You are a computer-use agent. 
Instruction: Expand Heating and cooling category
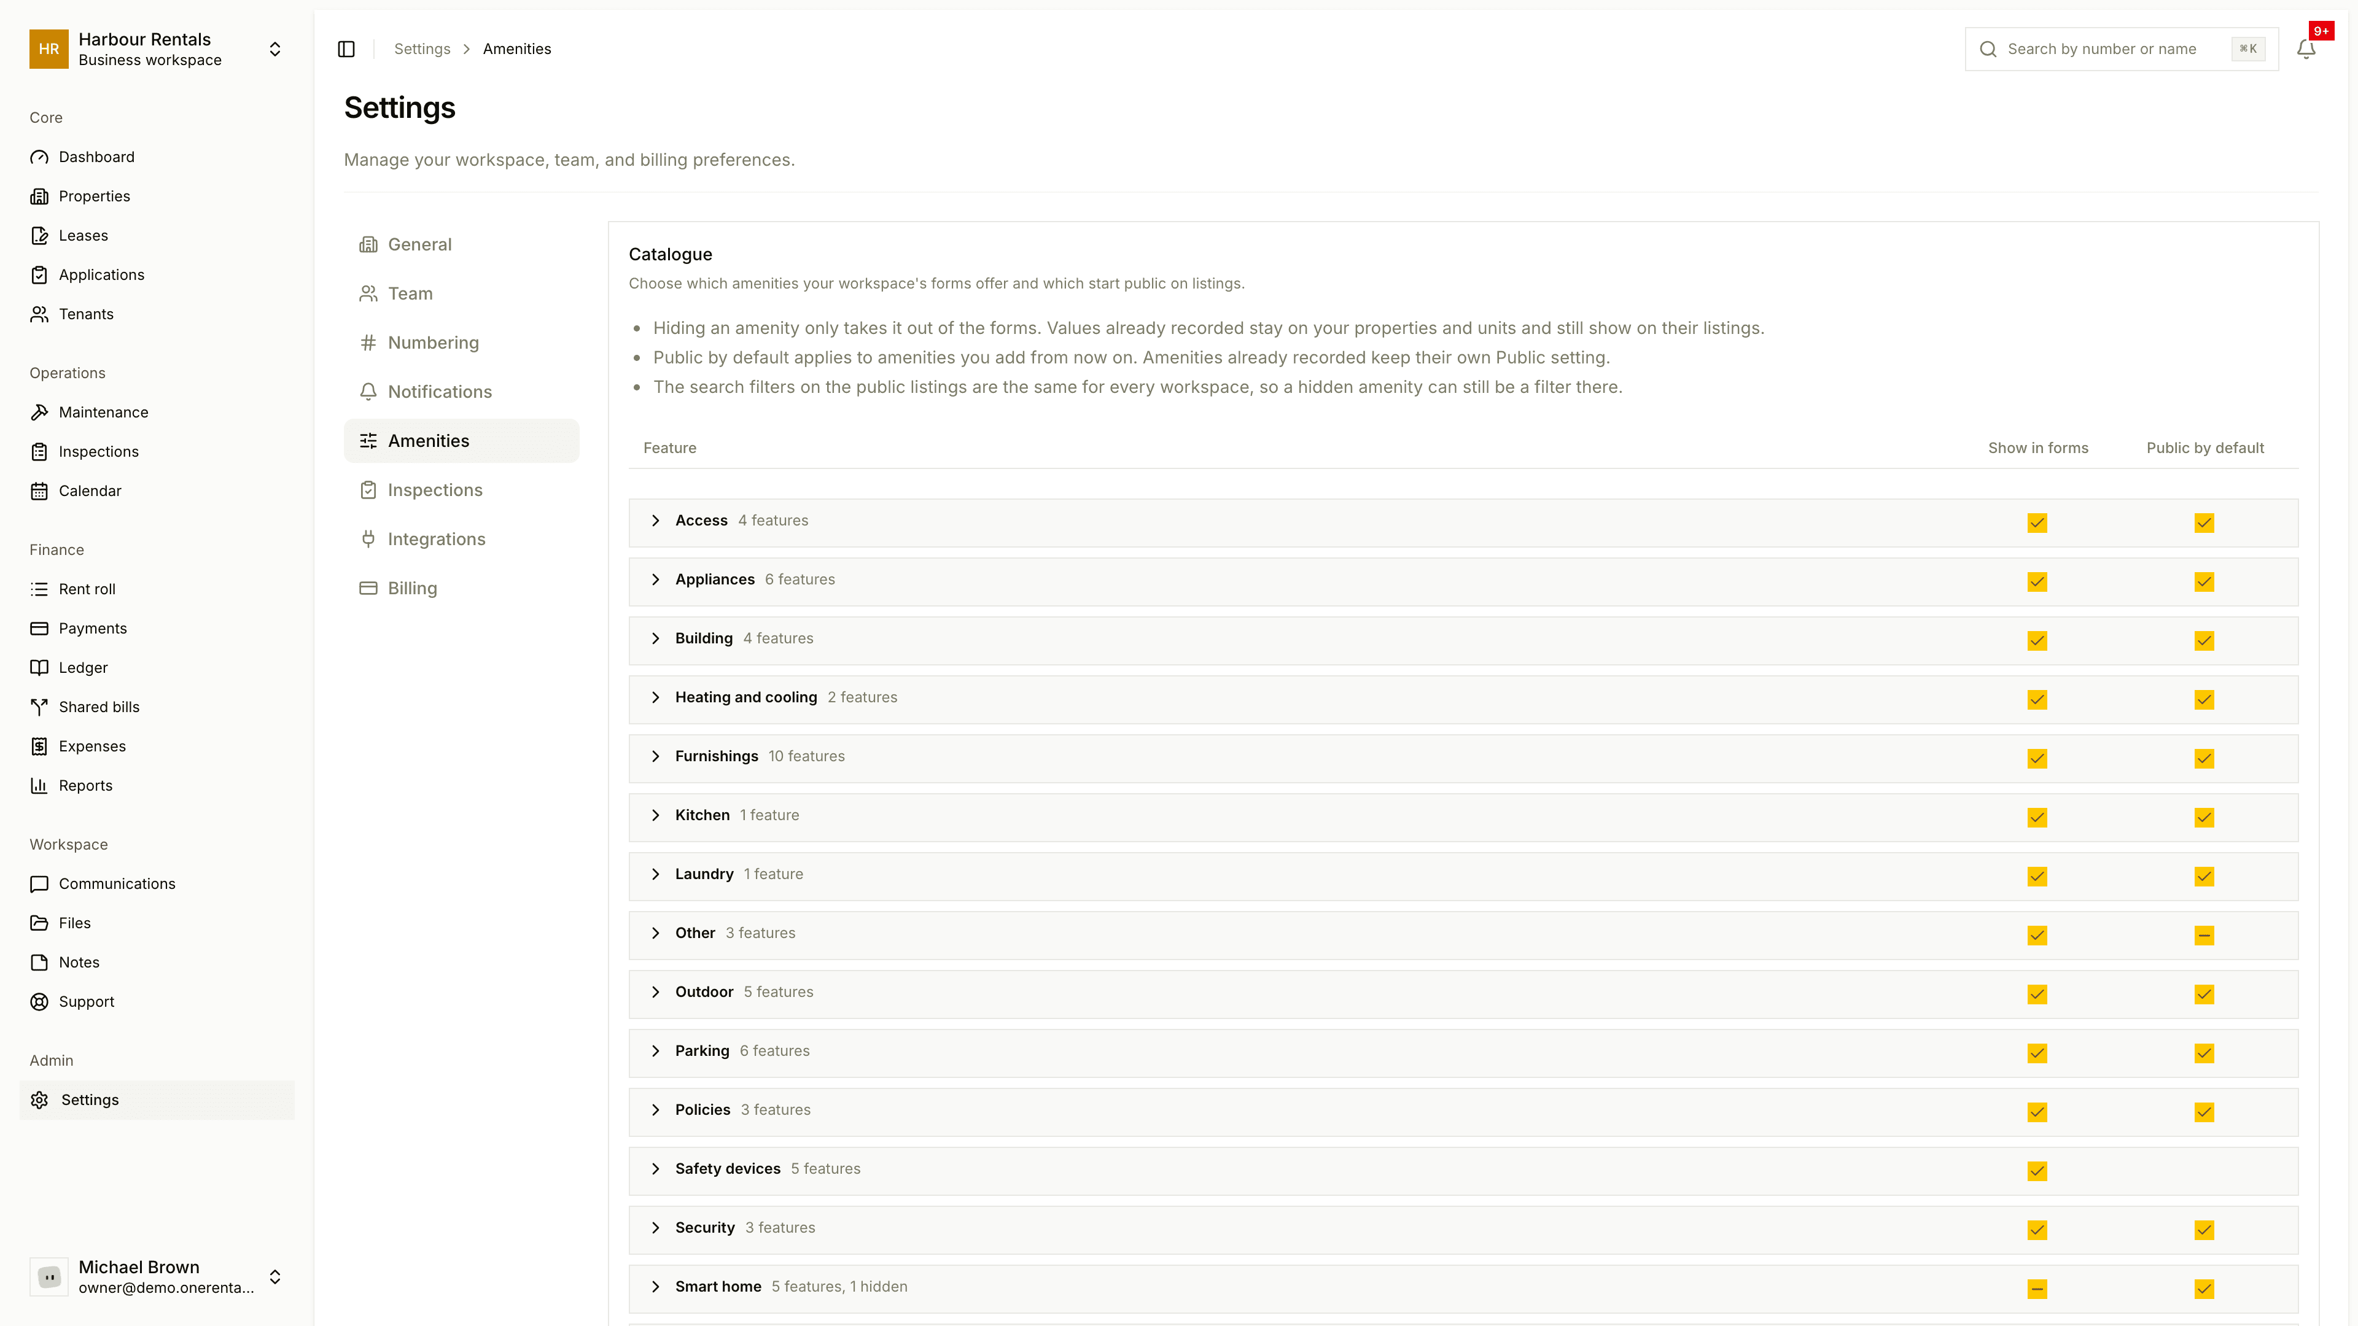point(655,697)
